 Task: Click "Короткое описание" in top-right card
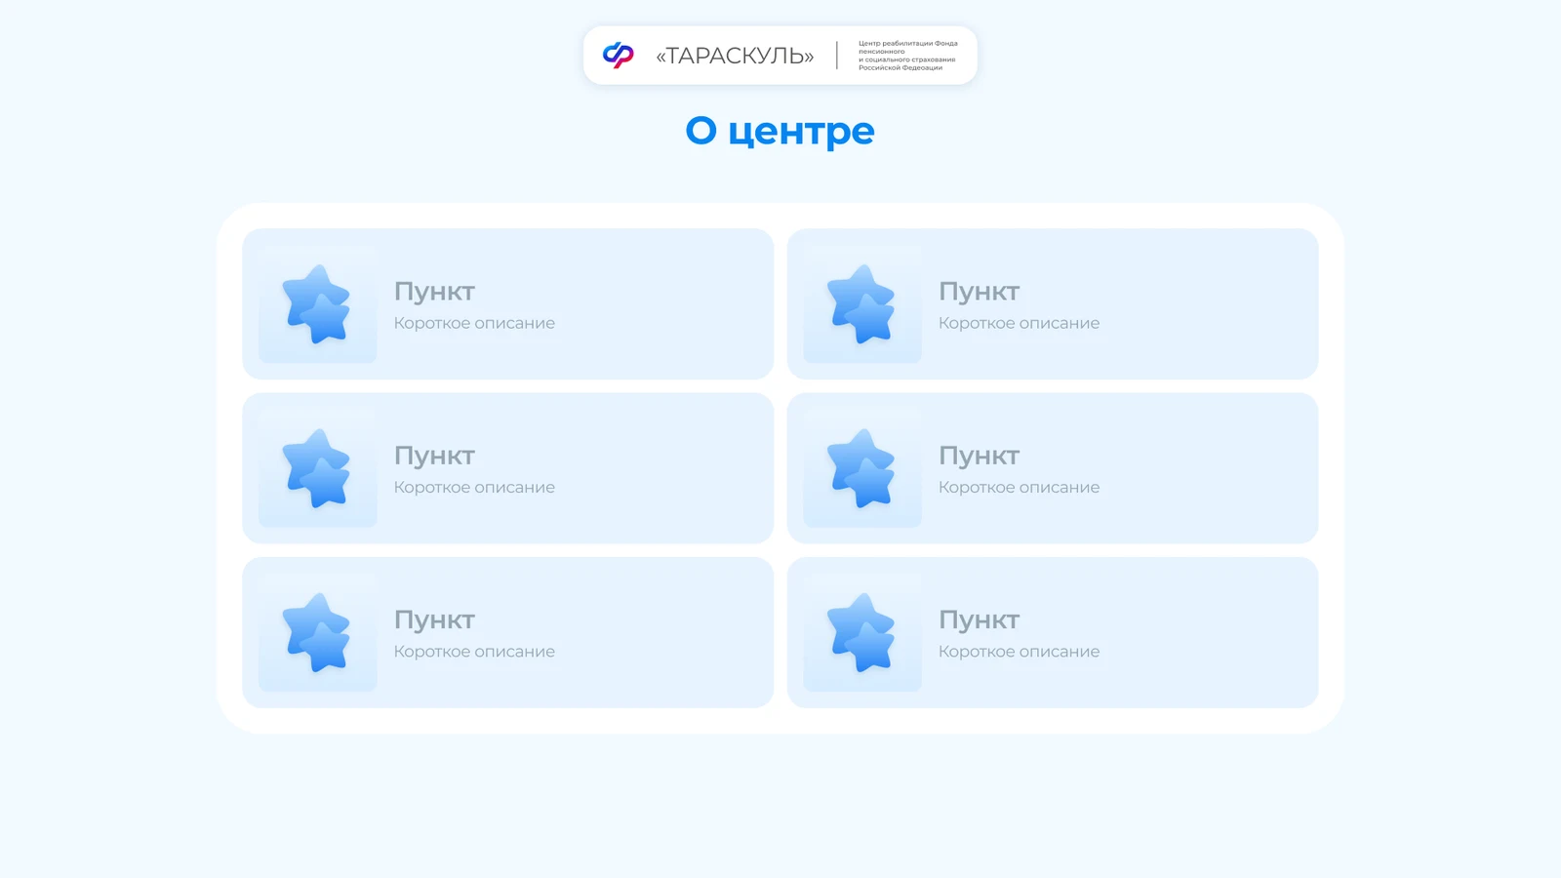click(x=1019, y=323)
